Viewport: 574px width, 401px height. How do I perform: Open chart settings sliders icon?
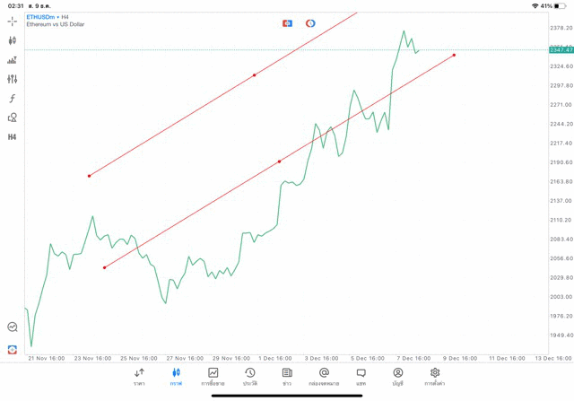tap(13, 79)
